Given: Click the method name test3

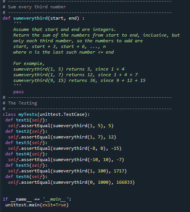Looking at the screenshot, I should pyautogui.click(x=23, y=143).
